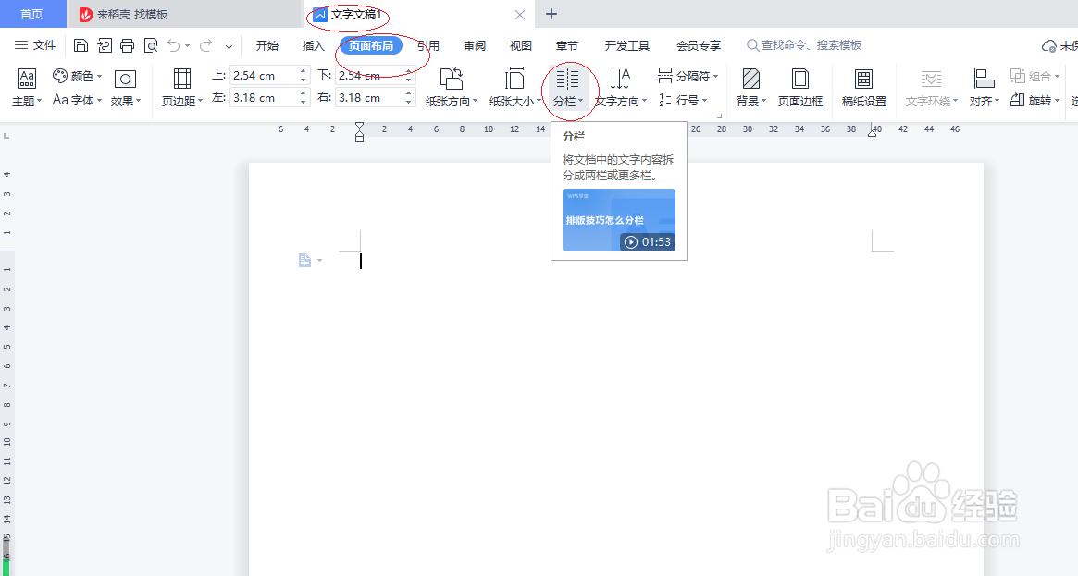Open the 页边距 margins settings
Viewport: 1078px width, 576px height.
pyautogui.click(x=181, y=88)
